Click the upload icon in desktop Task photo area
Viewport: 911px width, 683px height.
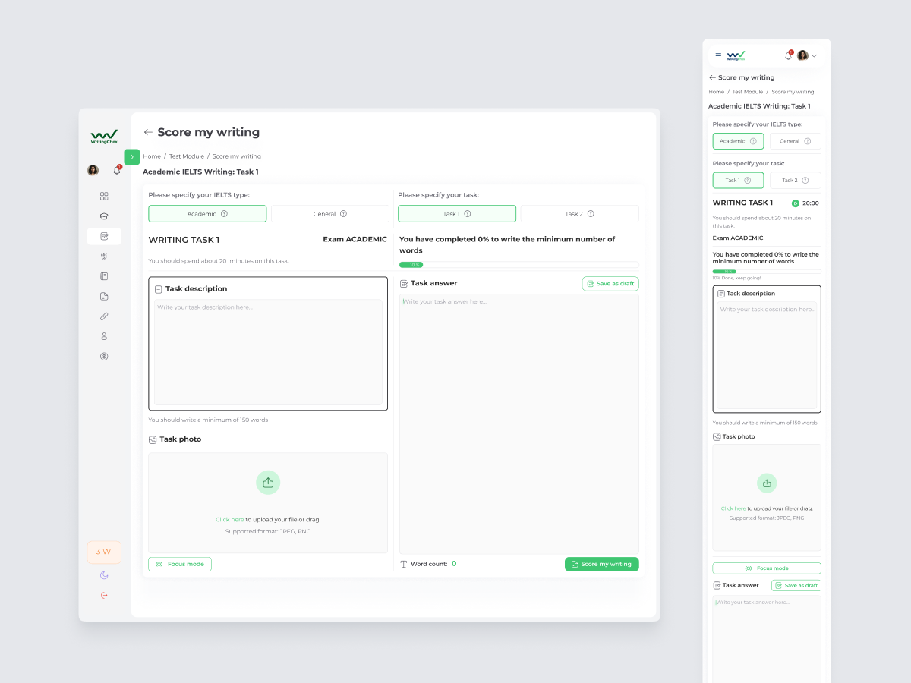(268, 482)
